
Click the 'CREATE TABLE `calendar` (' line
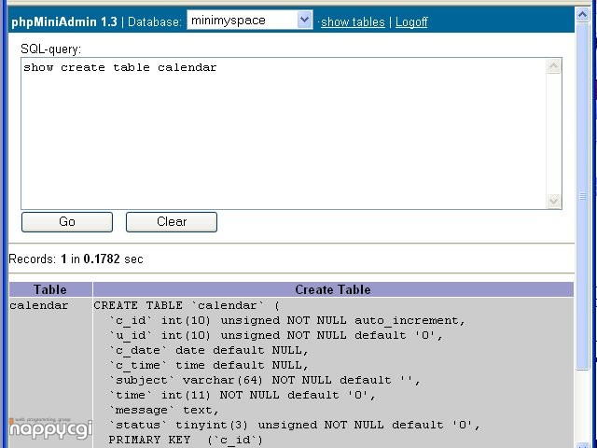pyautogui.click(x=187, y=305)
